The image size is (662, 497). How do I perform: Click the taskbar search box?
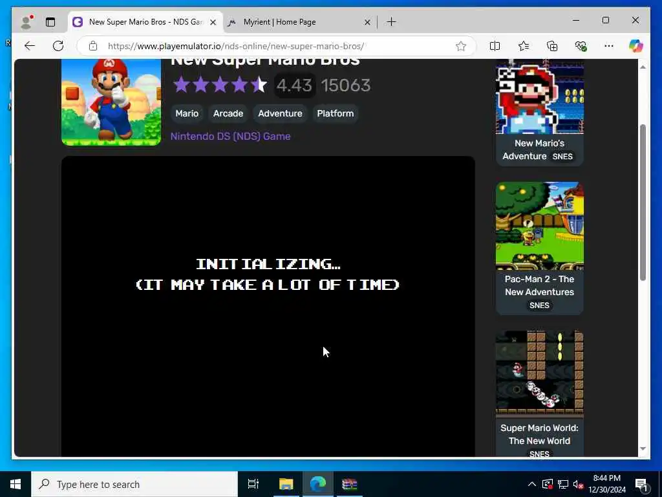point(134,484)
